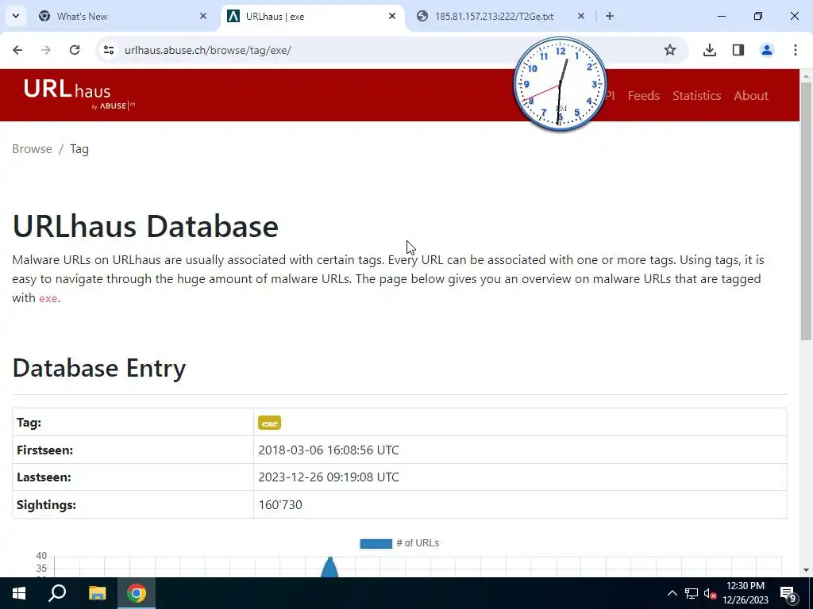Click the page vertical scrollbar thumb
Image resolution: width=813 pixels, height=609 pixels.
tap(806, 211)
